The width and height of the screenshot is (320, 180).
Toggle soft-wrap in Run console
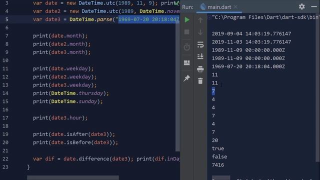pos(200,44)
